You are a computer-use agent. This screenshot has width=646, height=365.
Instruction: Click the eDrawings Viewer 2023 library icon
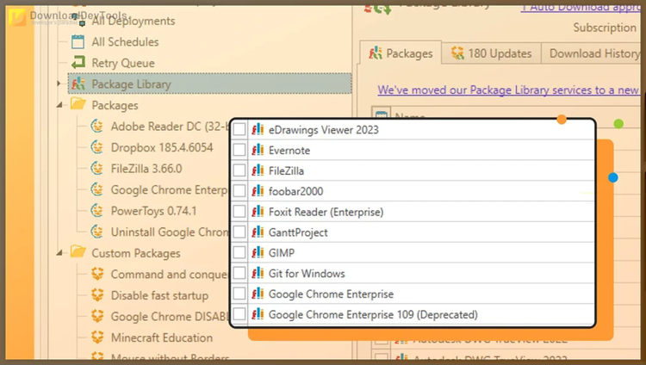point(258,129)
